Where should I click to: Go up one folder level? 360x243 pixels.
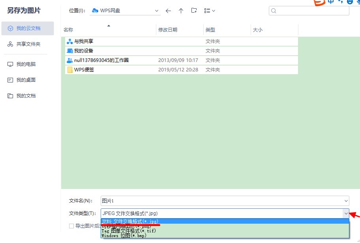point(181,11)
